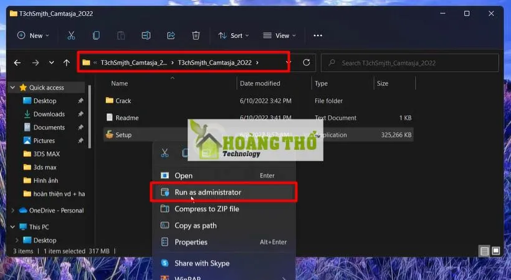Collapse the Quick access tree node
The width and height of the screenshot is (511, 280).
click(x=12, y=87)
